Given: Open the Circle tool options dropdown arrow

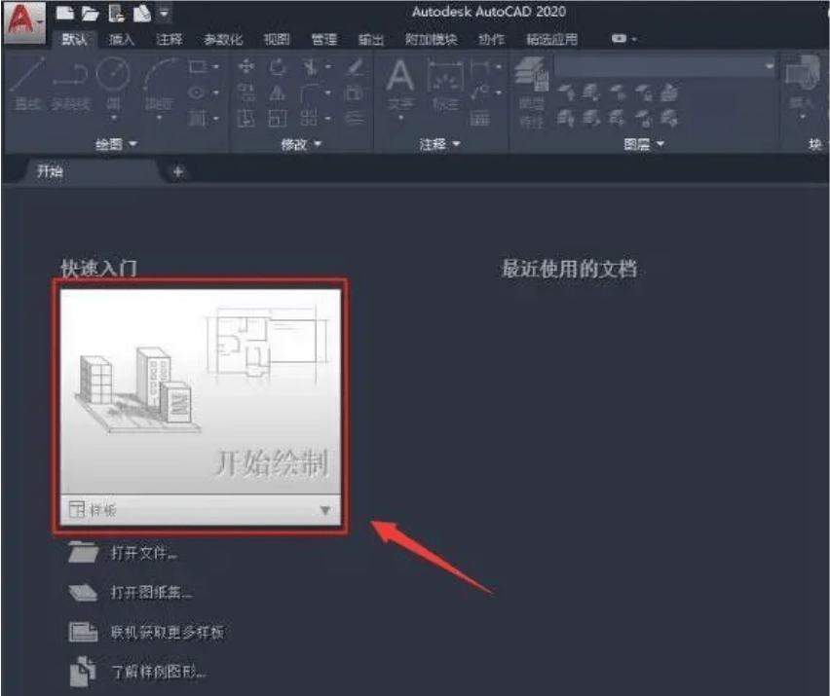Looking at the screenshot, I should click(x=114, y=118).
